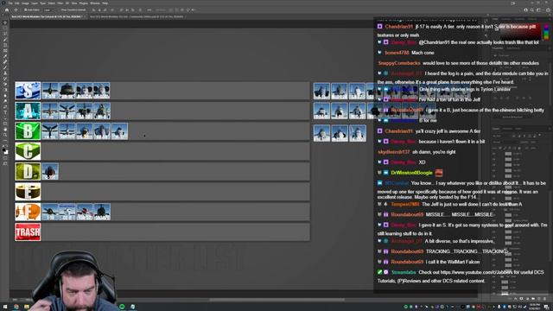Click the Delete layer trash icon
553x311 pixels.
pyautogui.click(x=544, y=299)
